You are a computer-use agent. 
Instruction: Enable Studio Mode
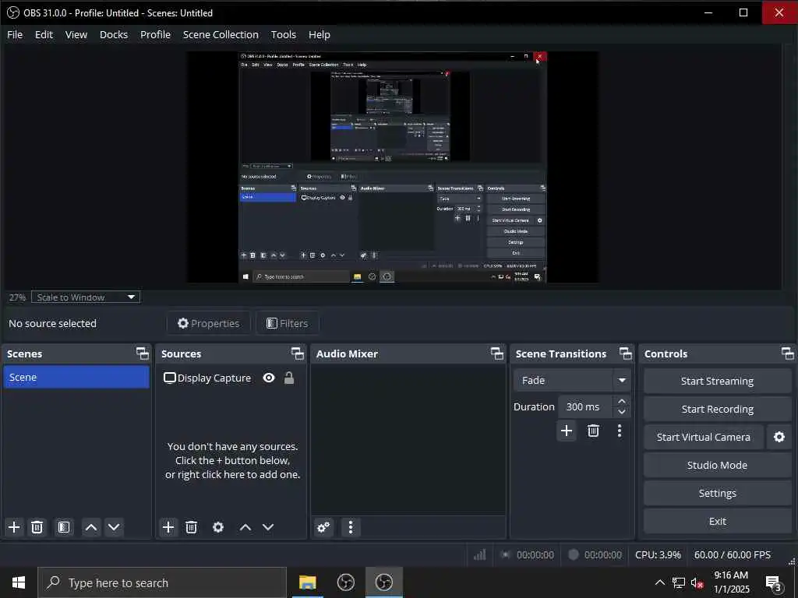718,465
